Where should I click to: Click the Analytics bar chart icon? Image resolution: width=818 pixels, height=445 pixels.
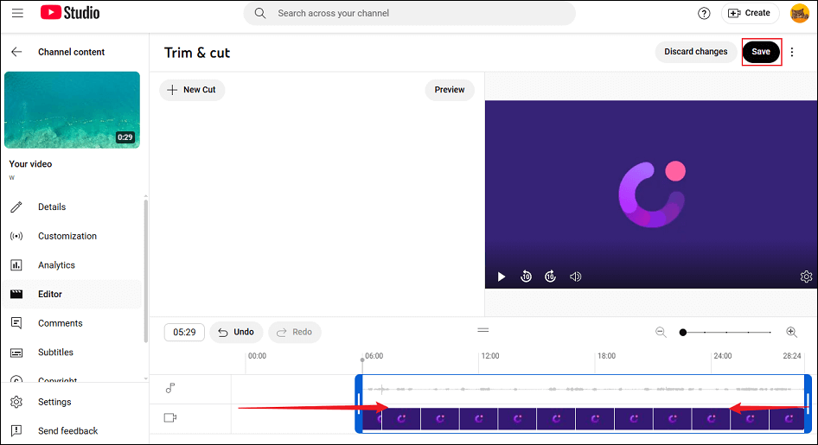(16, 265)
